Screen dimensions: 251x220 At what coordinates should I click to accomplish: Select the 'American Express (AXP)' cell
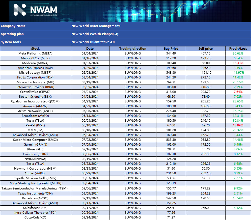pyautogui.click(x=35, y=68)
